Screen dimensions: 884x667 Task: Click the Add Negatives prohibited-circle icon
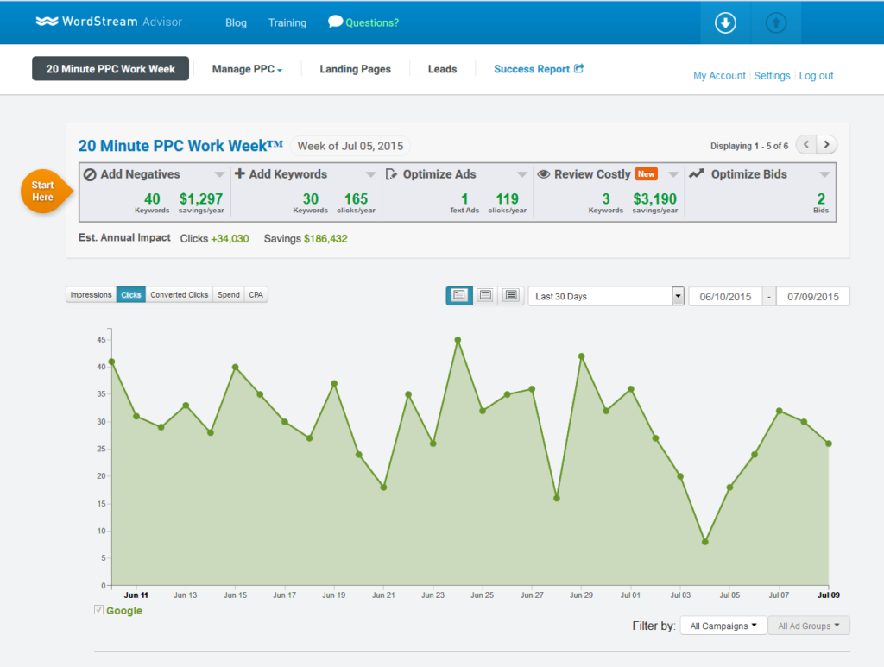[x=90, y=174]
